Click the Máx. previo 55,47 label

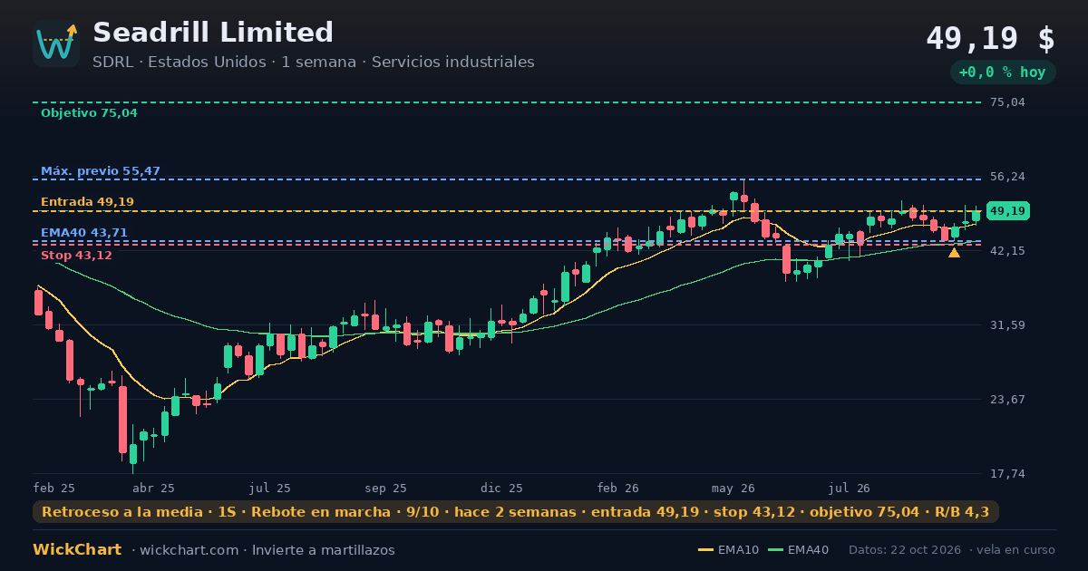[101, 171]
